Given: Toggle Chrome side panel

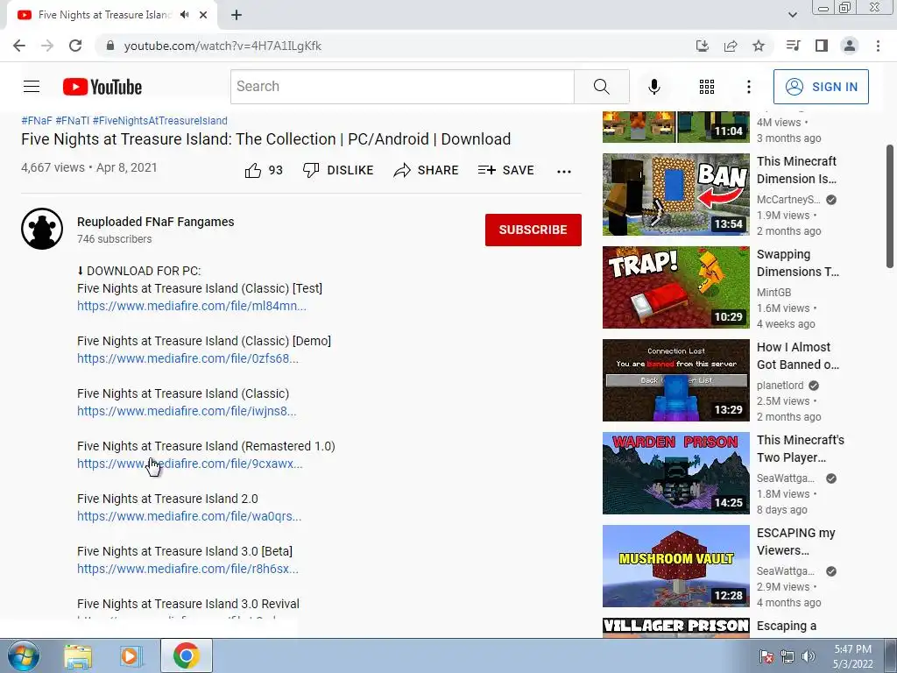Looking at the screenshot, I should point(822,46).
